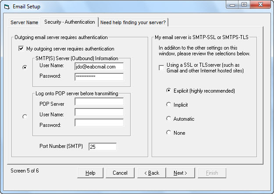Click the SMTP Password field
274x194 pixels.
click(x=99, y=77)
